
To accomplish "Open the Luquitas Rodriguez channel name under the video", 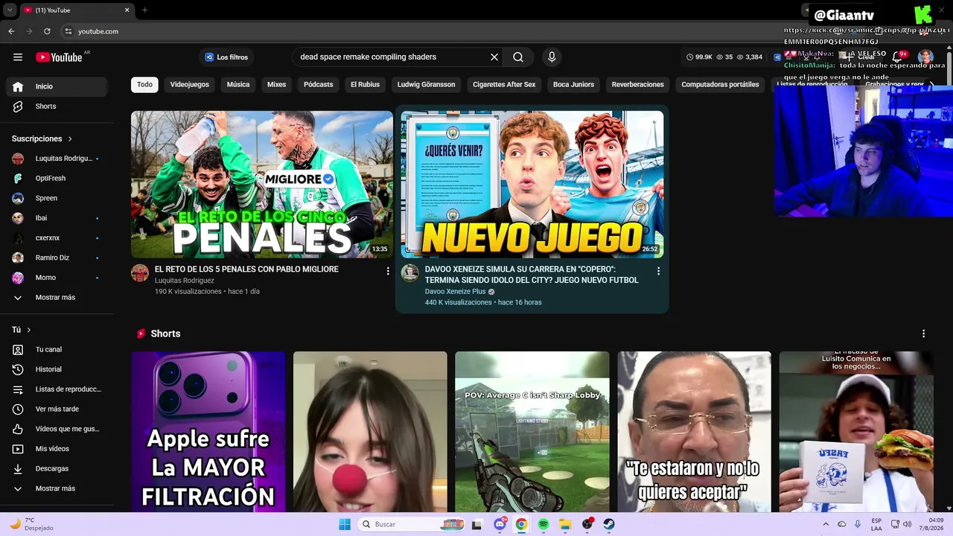I will (184, 281).
